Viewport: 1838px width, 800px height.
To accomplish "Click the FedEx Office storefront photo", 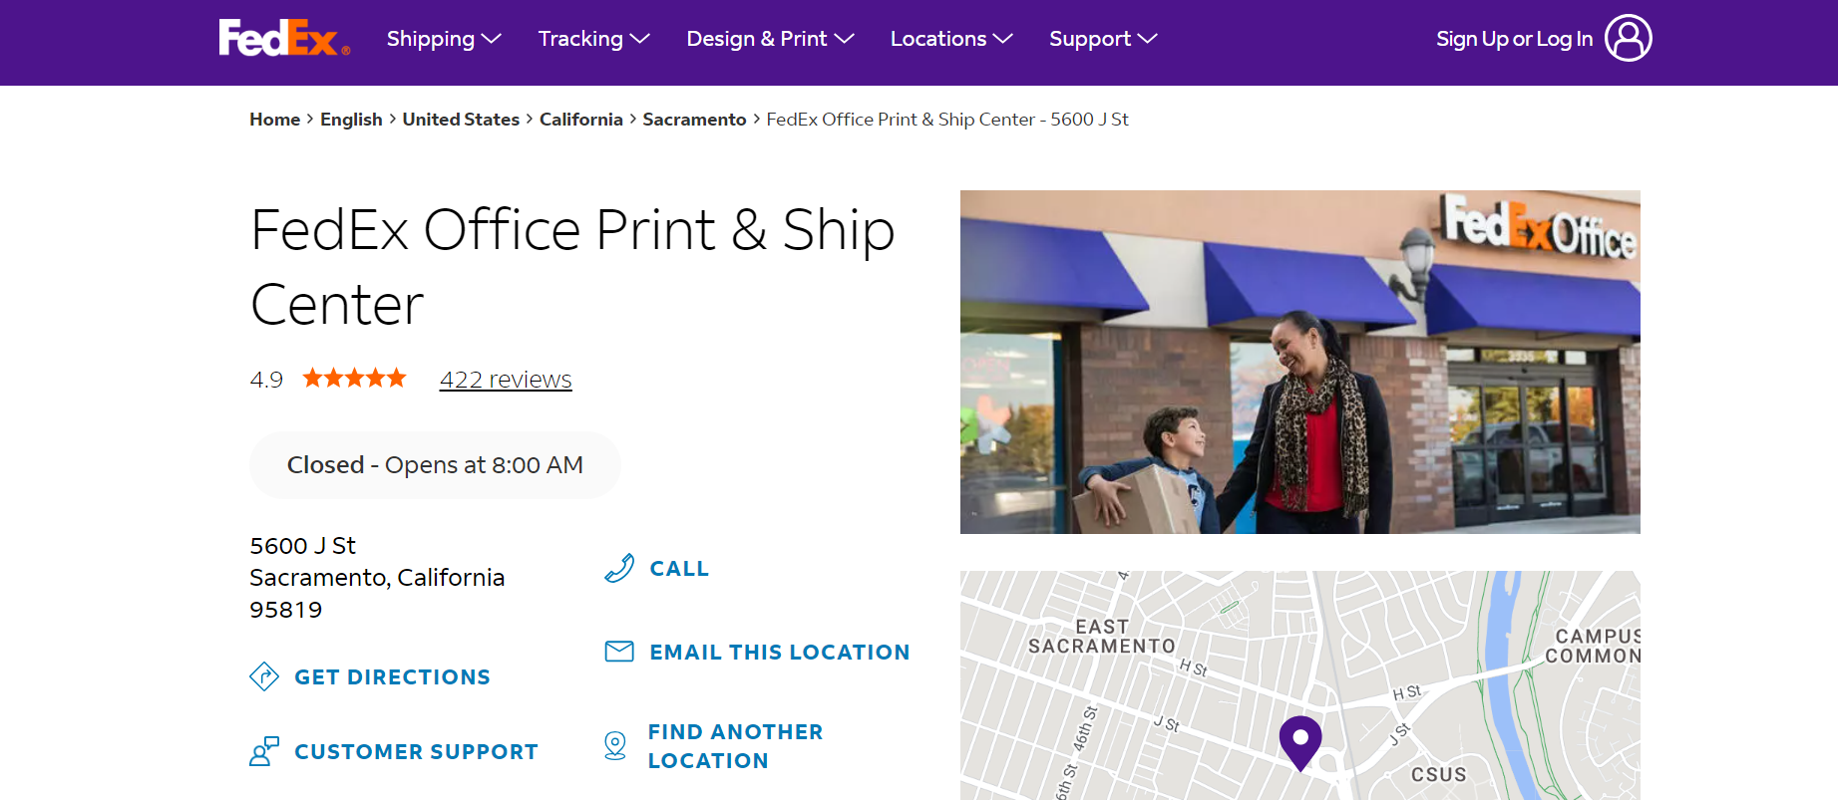I will pyautogui.click(x=1299, y=362).
